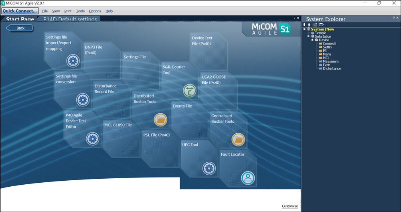The width and height of the screenshot is (401, 212).
Task: Open the Distributed Busbar Tools folder icon
Action: coord(161,120)
